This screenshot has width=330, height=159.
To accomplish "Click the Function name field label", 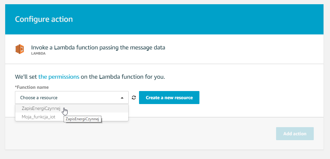I will [32, 87].
